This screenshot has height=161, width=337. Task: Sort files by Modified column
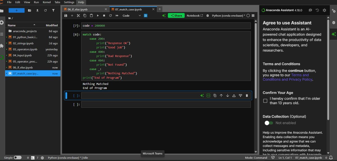pyautogui.click(x=52, y=25)
